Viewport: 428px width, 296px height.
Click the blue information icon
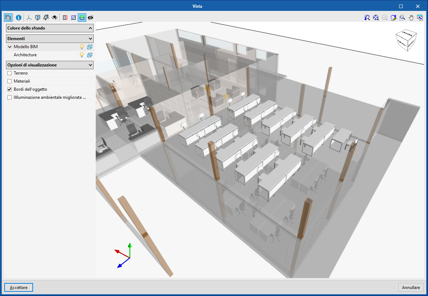(18, 17)
